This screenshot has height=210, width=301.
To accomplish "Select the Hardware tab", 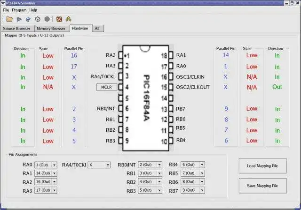I will pyautogui.click(x=81, y=28).
